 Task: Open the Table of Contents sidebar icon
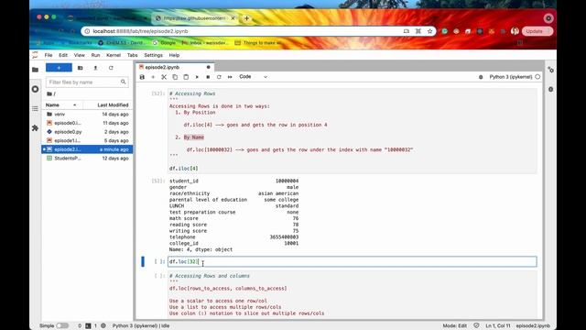[35, 108]
